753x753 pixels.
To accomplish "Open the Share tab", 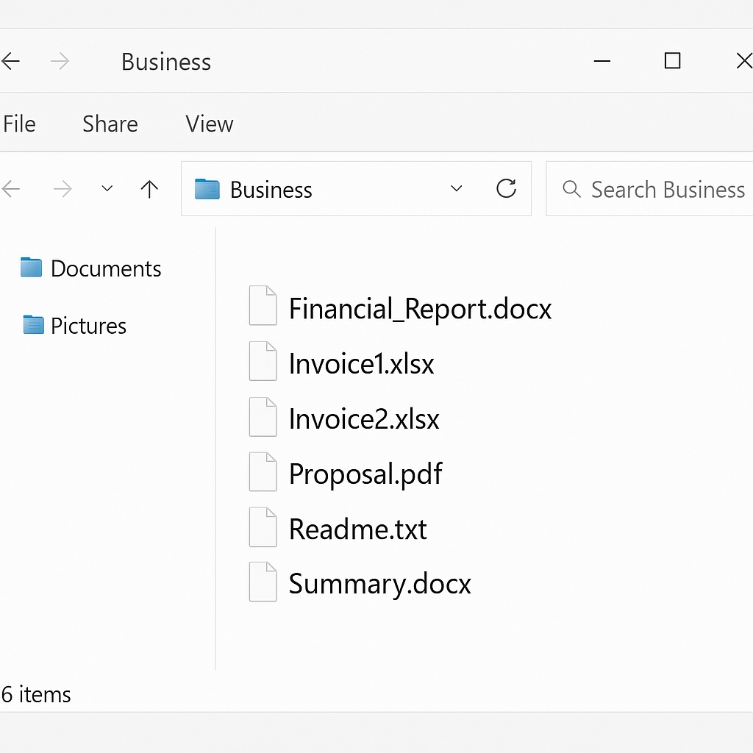I will [x=110, y=124].
